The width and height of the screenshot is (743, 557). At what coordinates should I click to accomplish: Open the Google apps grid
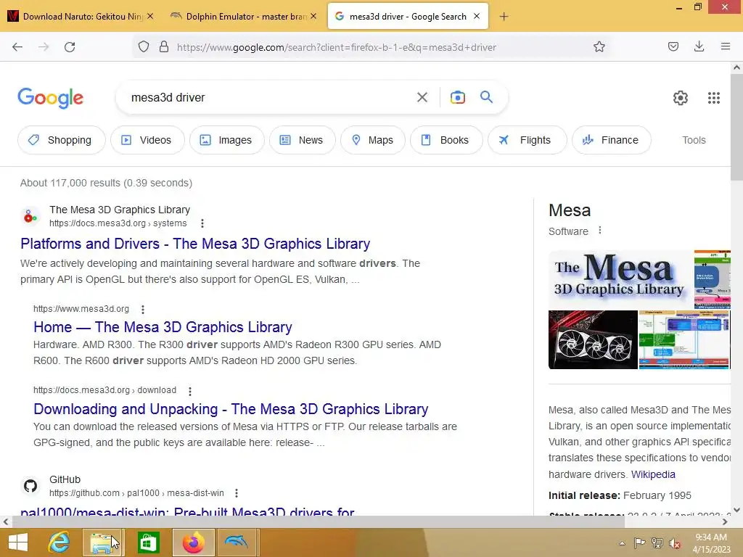[714, 98]
